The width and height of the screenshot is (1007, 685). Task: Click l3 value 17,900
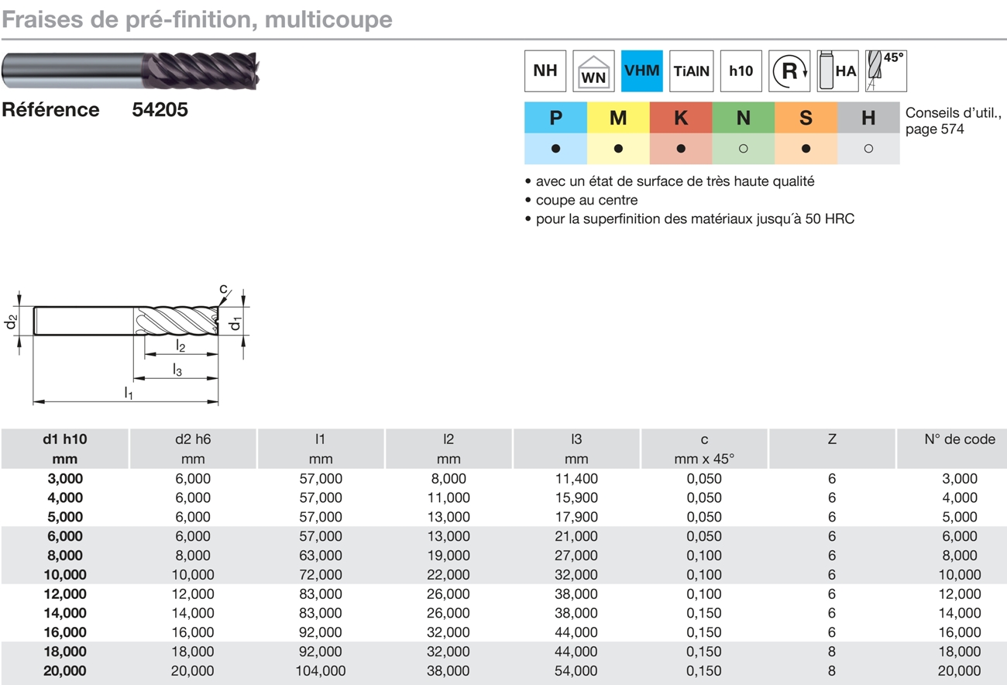[x=576, y=517]
